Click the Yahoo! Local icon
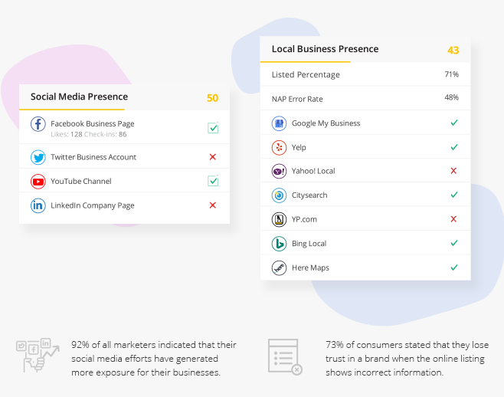Viewport: 504px width, 397px height. click(279, 171)
